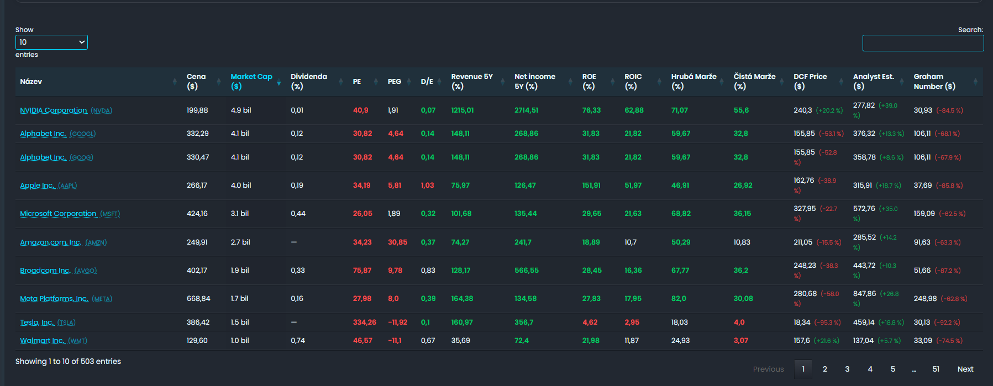Image resolution: width=993 pixels, height=386 pixels.
Task: Select Microsoft price 424,16
Action: [197, 214]
